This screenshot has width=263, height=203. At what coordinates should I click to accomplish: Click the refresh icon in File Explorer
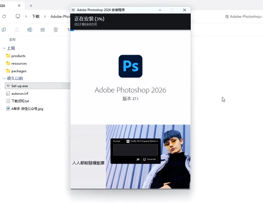tap(4, 16)
